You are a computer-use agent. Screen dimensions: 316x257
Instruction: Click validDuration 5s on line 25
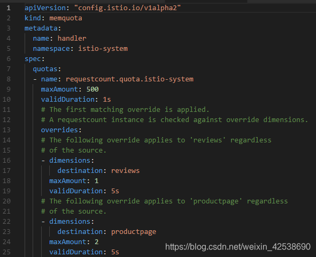115,252
